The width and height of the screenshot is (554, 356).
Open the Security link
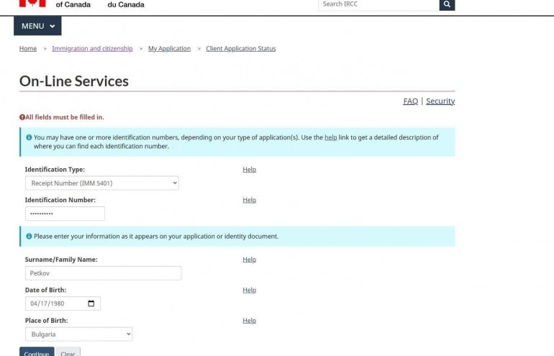coord(440,101)
